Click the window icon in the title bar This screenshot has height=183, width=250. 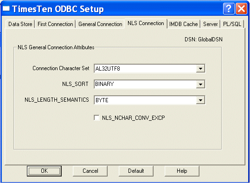pyautogui.click(x=6, y=8)
